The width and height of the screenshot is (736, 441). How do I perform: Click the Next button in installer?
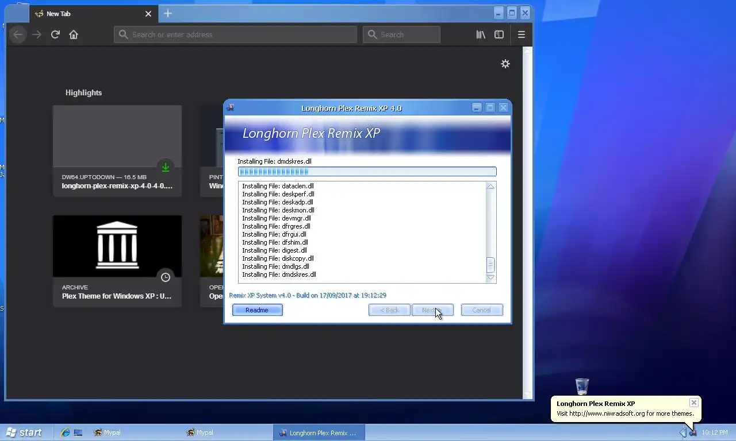[x=432, y=310]
